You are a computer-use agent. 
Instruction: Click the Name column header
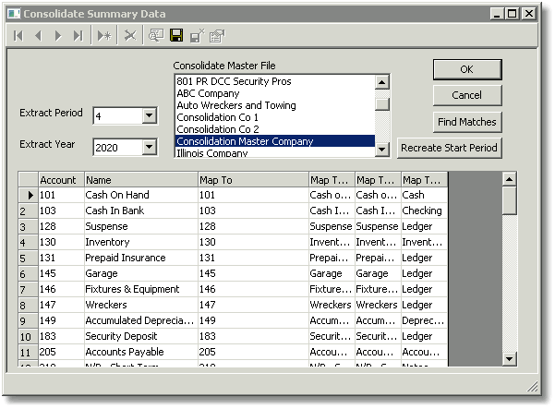tap(141, 180)
